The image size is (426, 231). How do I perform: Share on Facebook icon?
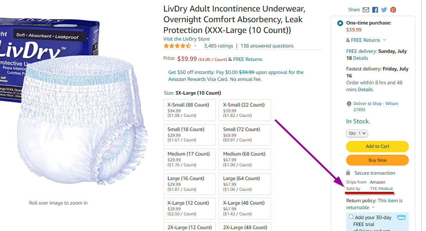375,10
